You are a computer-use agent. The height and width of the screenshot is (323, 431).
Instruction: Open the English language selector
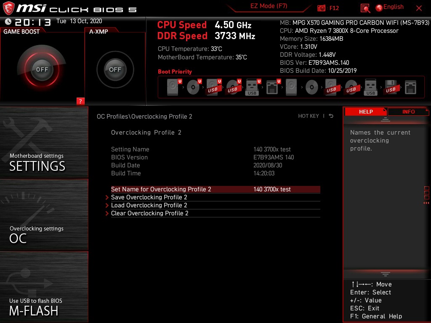click(394, 7)
